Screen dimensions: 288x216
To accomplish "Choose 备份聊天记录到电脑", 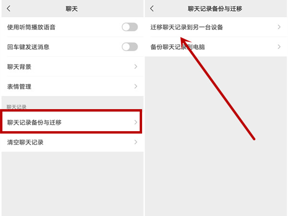I will pyautogui.click(x=216, y=47).
